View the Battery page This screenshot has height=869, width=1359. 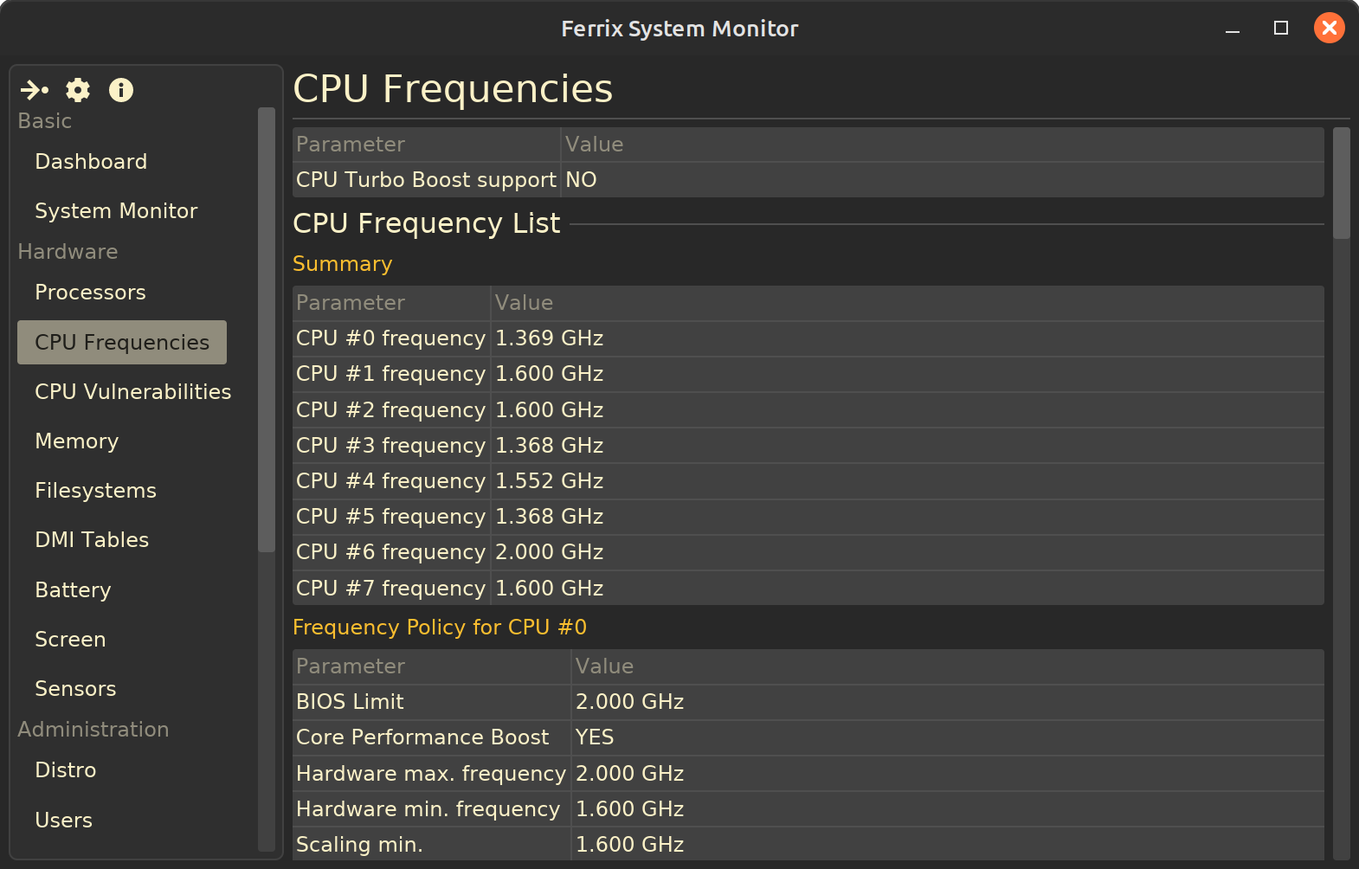(73, 590)
